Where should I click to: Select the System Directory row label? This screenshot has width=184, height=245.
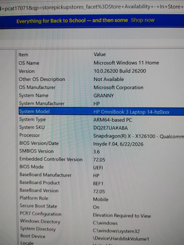coord(38,229)
